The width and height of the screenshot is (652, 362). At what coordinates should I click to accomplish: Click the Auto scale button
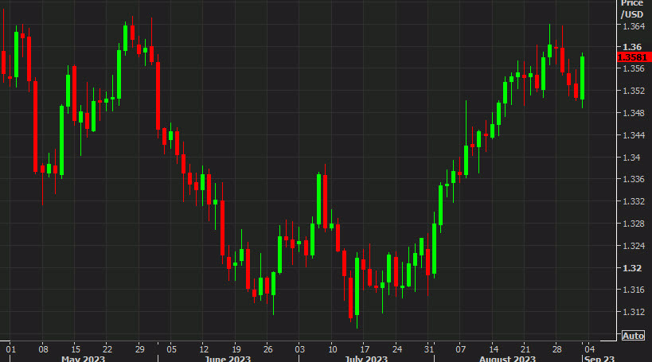[633, 336]
